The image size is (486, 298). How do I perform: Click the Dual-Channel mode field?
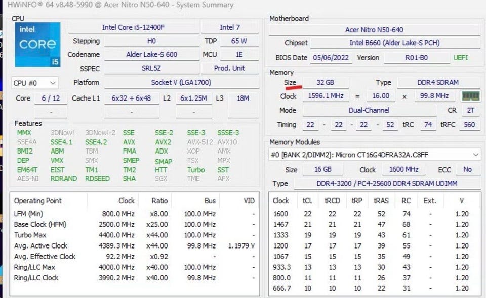(369, 110)
